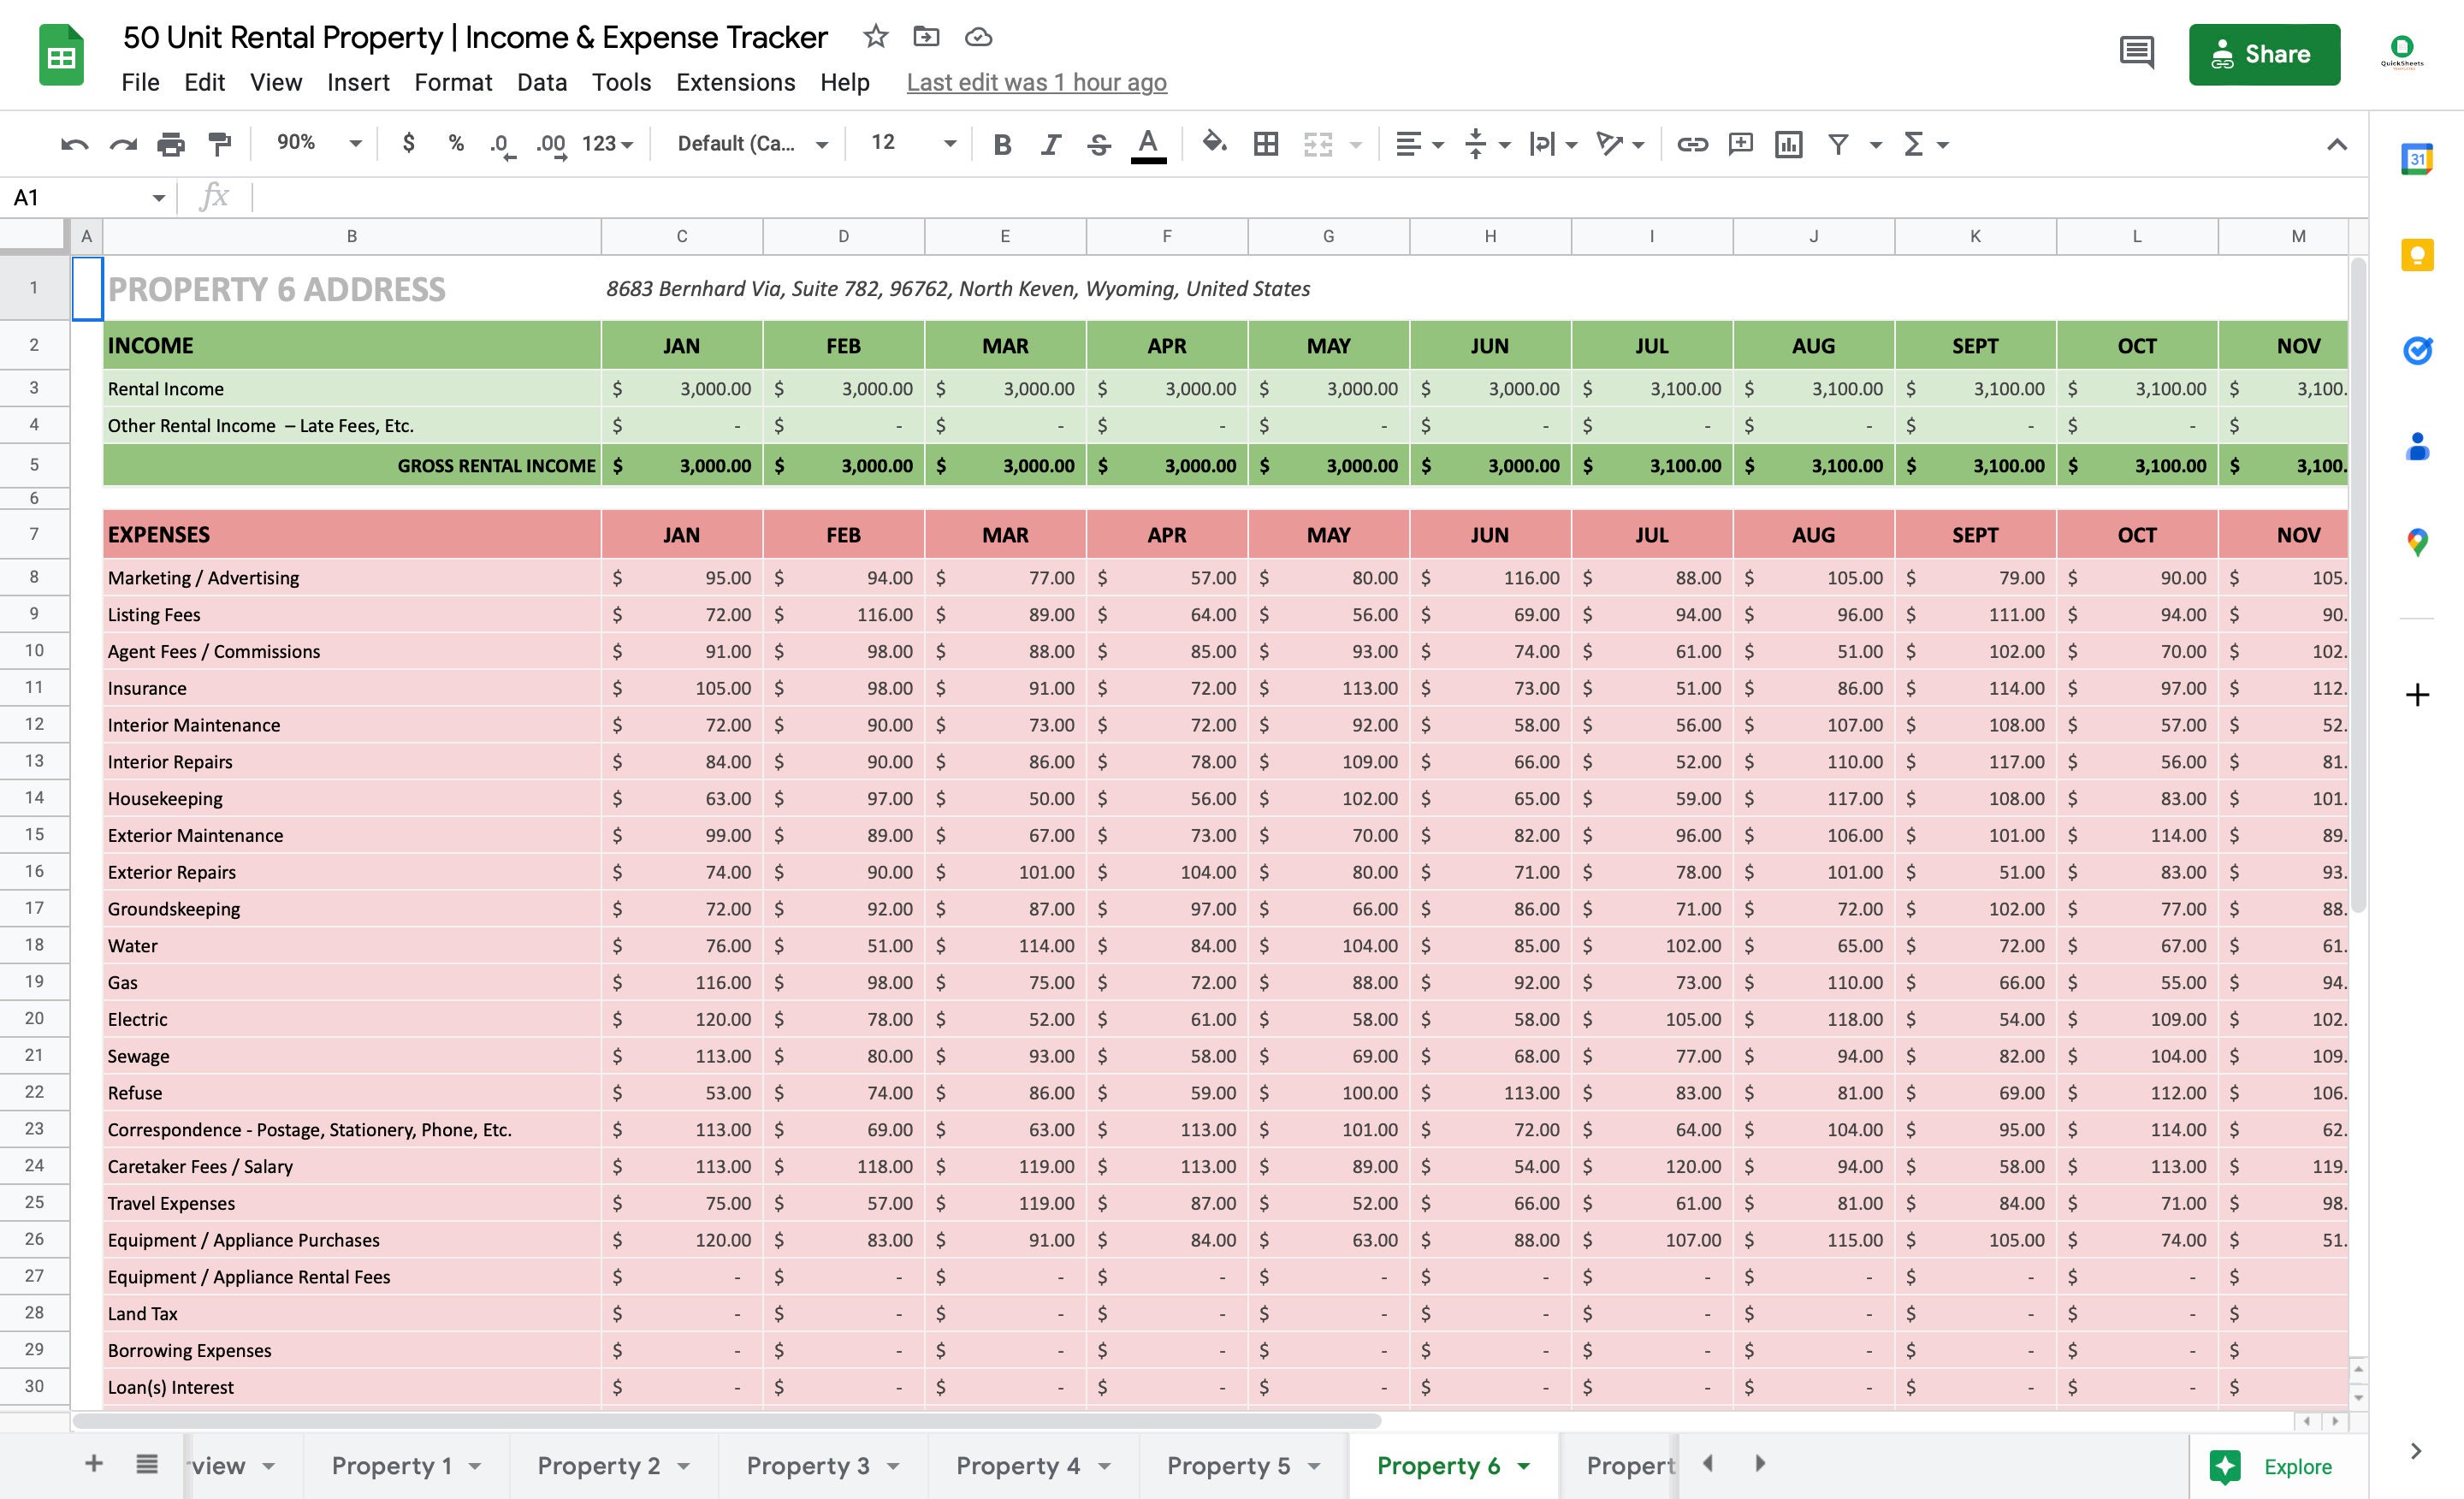Star the document

[x=876, y=37]
